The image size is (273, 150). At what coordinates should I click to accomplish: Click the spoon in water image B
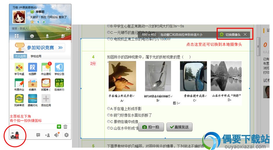pyautogui.click(x=158, y=76)
